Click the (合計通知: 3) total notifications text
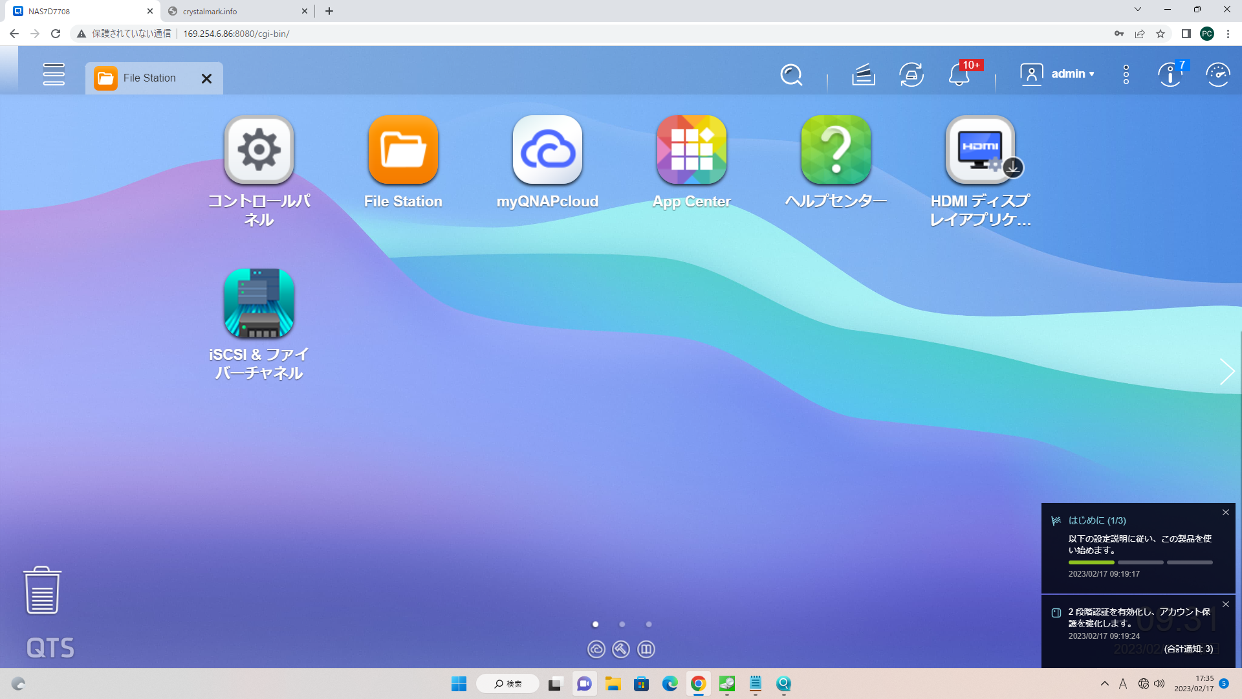Viewport: 1242px width, 699px height. pos(1188,649)
